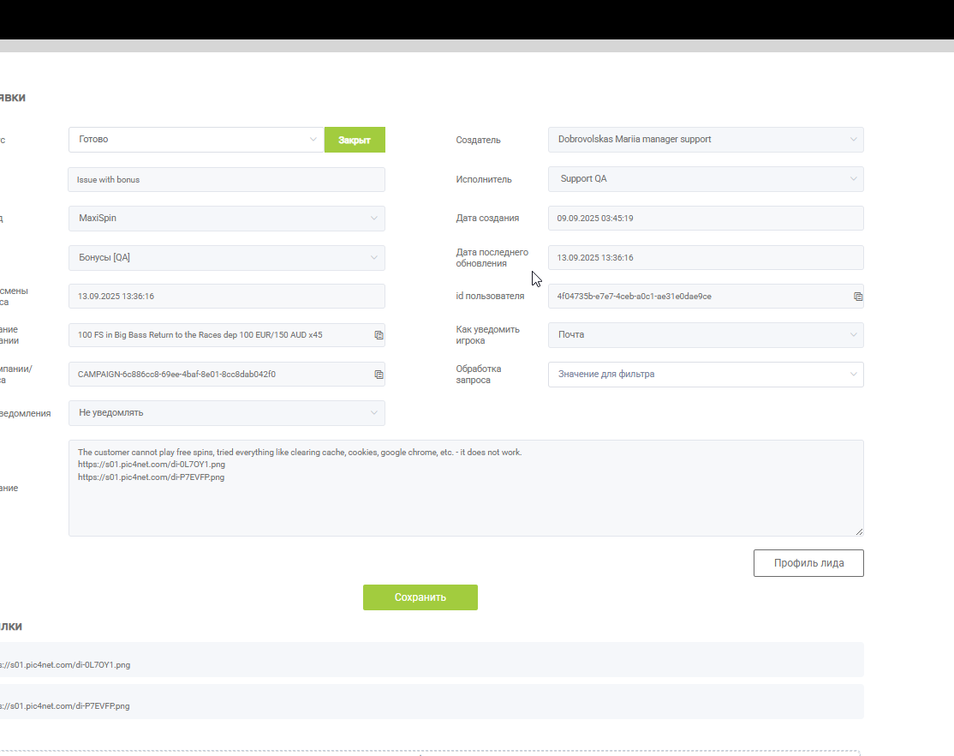
Task: Click the green Закрыт button
Action: 355,140
